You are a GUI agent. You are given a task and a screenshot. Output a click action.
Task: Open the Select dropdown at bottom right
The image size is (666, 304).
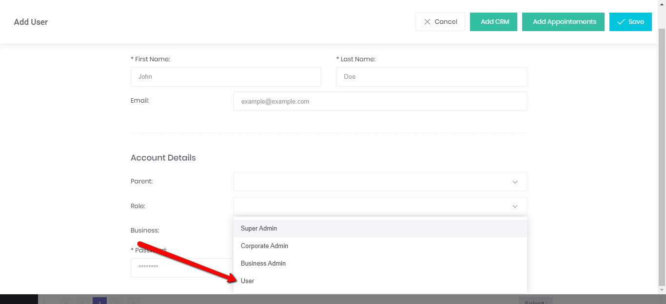(x=535, y=301)
